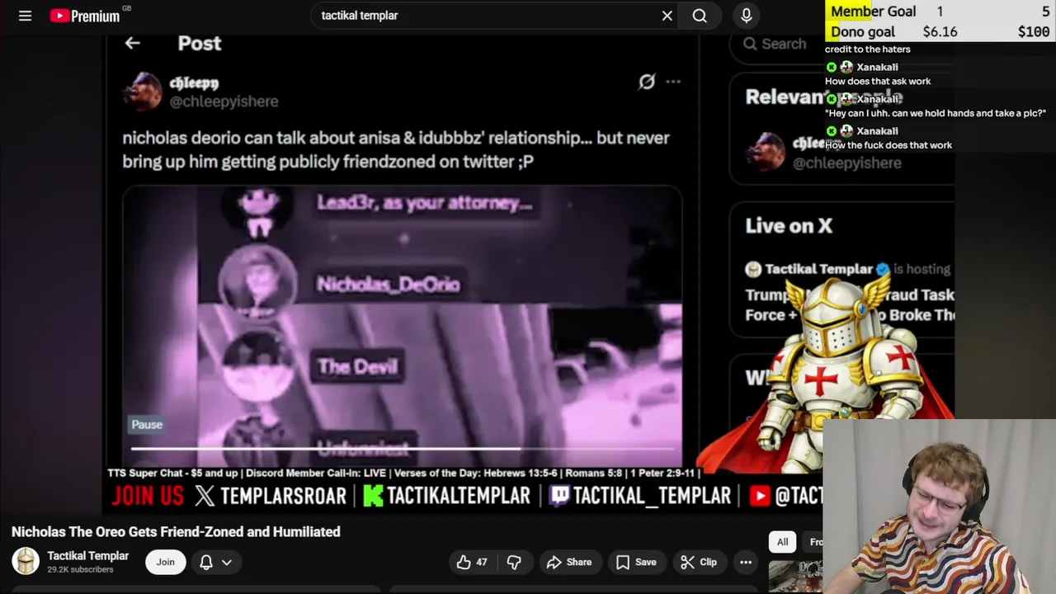Click the 29.2K subscribers text
1056x594 pixels.
tap(80, 569)
